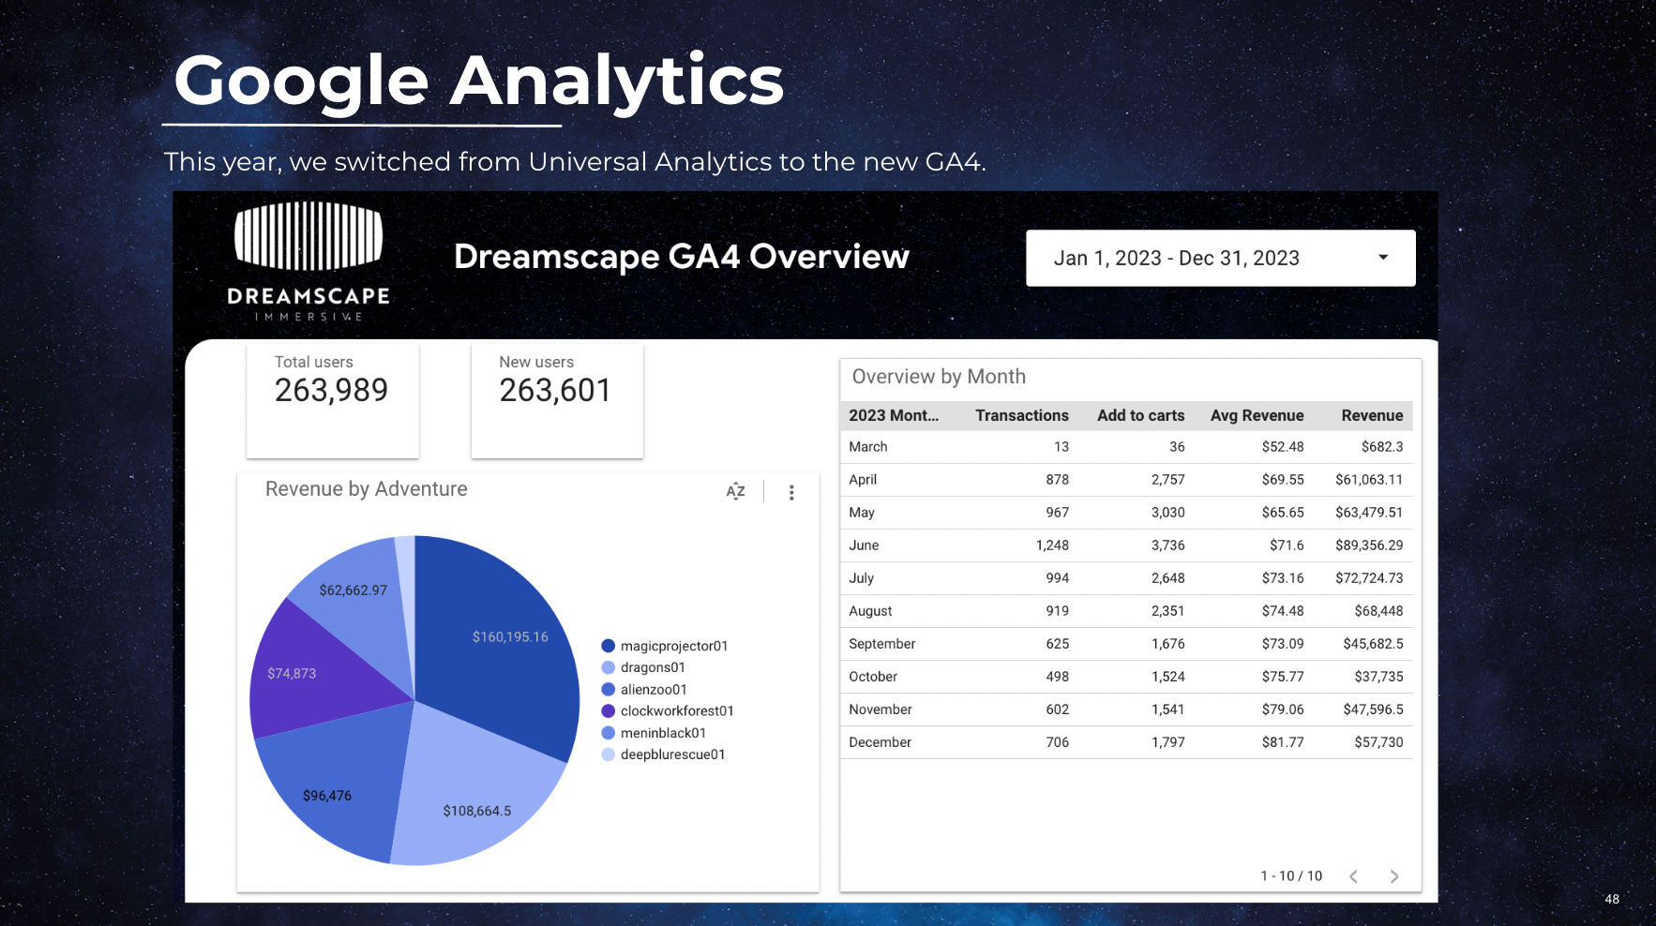The image size is (1656, 926).
Task: Click deepblurescue01 legend entry
Action: (663, 754)
